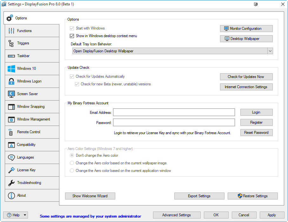Image resolution: width=288 pixels, height=222 pixels.
Task: Click the Functions sliders icon in sidebar
Action: (x=11, y=31)
